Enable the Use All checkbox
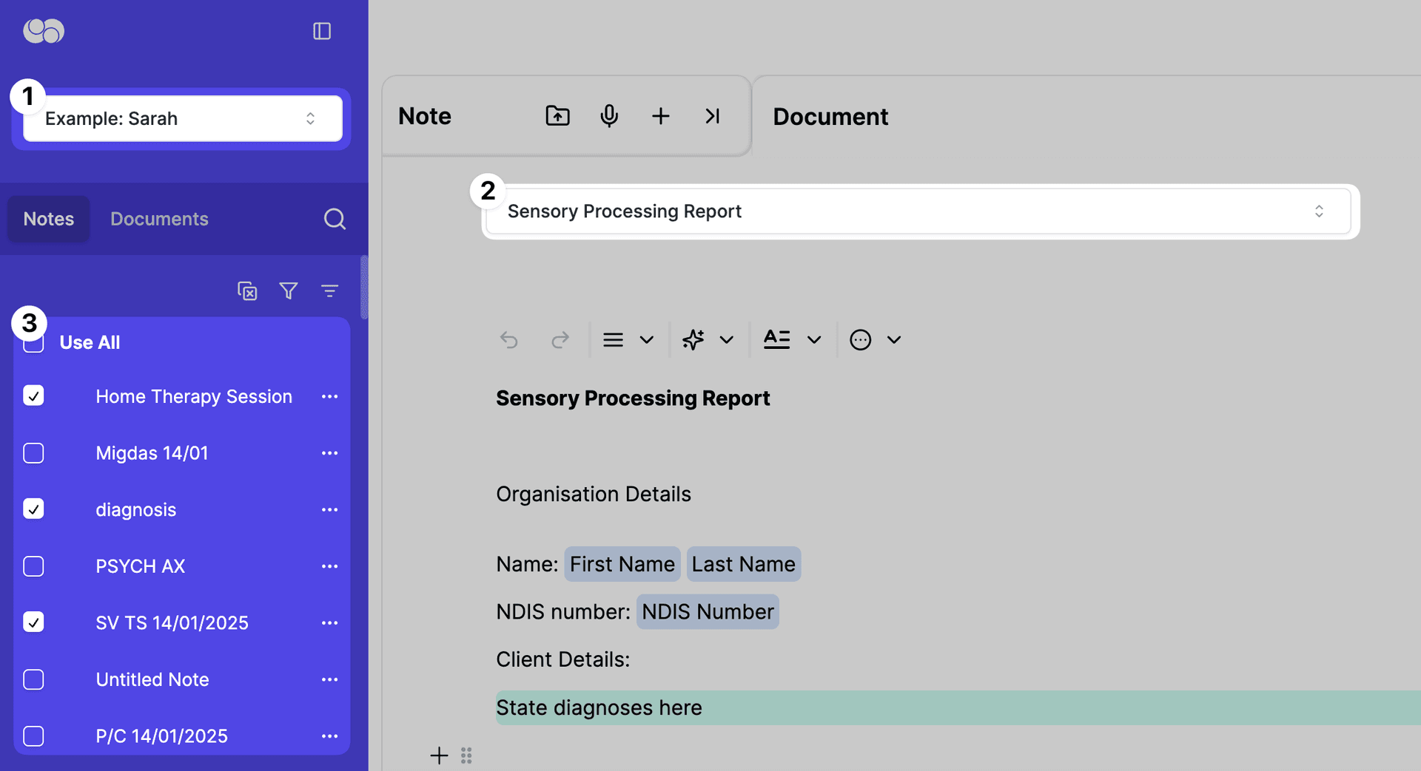Viewport: 1421px width, 771px height. [x=33, y=342]
